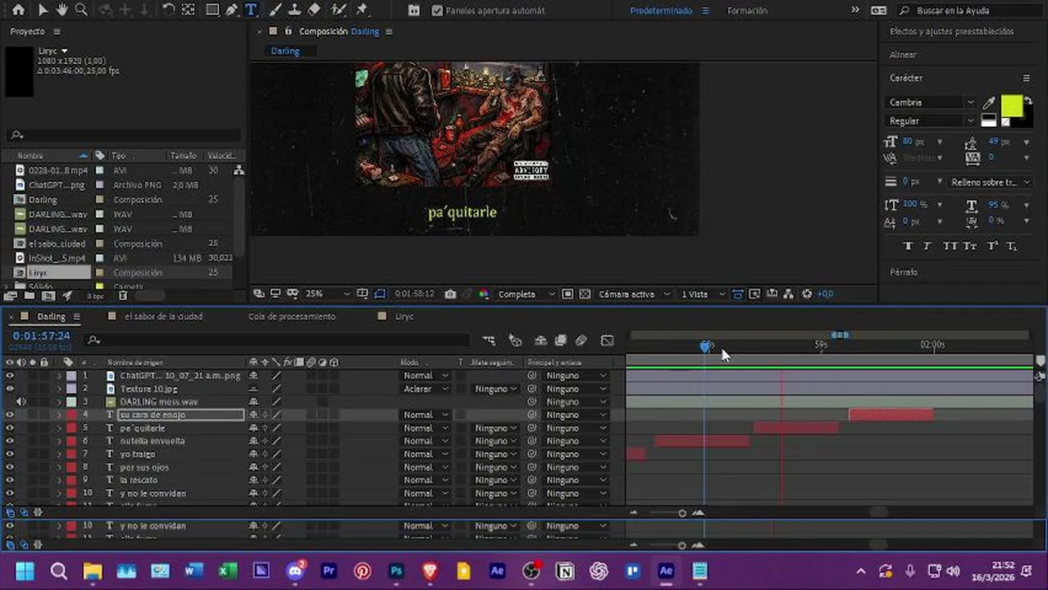Open Excel from the taskbar

(227, 571)
